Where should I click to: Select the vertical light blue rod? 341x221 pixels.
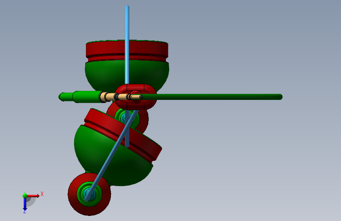pyautogui.click(x=127, y=44)
